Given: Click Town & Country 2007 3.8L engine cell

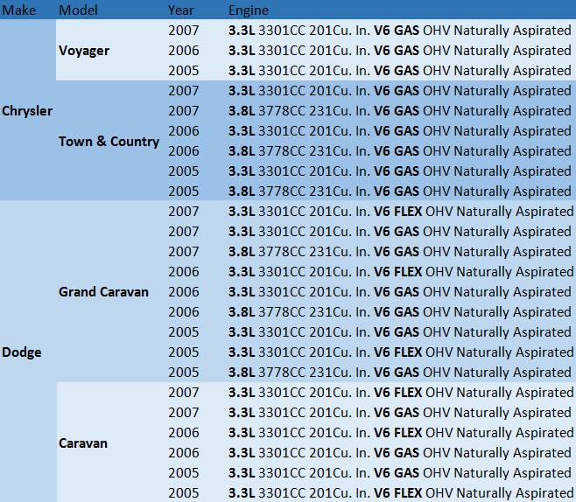Looking at the screenshot, I should coord(399,111).
